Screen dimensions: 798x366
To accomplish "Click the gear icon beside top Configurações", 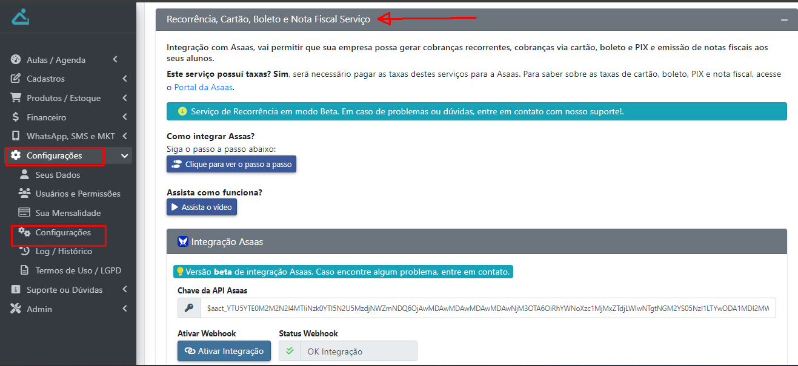I will click(x=16, y=155).
